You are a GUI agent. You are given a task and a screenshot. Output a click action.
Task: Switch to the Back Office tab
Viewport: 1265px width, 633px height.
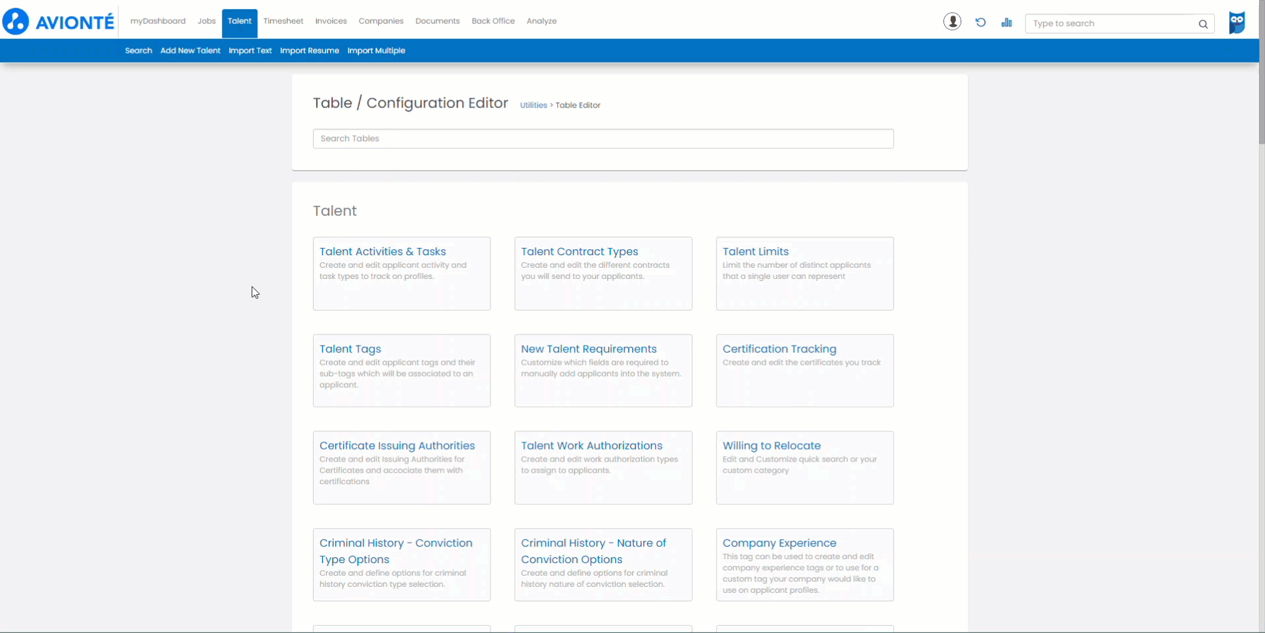click(493, 21)
